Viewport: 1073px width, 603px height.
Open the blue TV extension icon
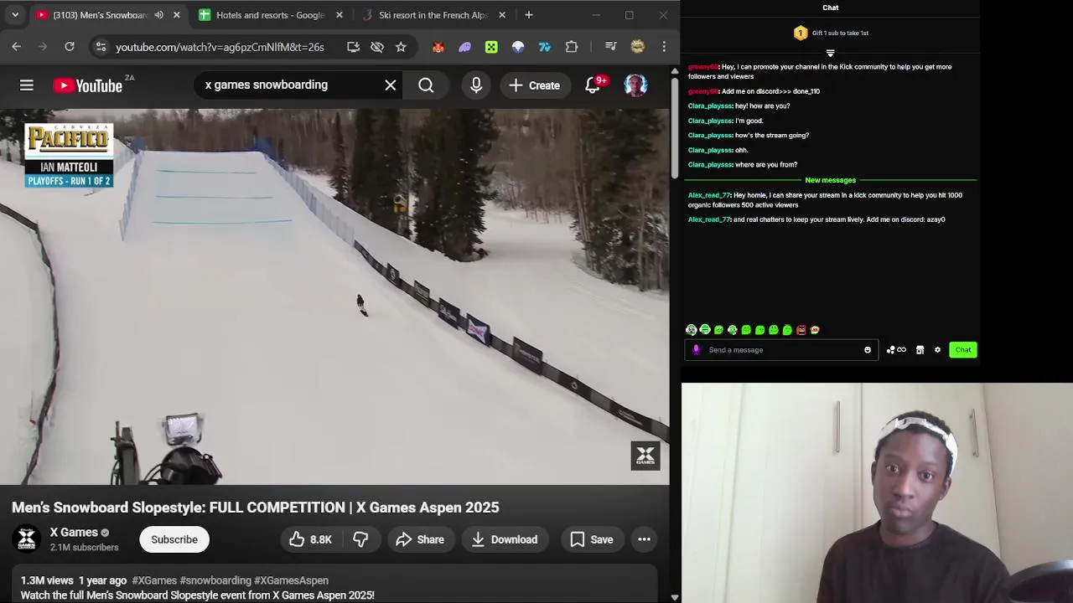click(545, 47)
